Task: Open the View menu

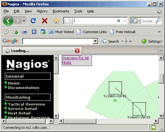Action: point(28,11)
